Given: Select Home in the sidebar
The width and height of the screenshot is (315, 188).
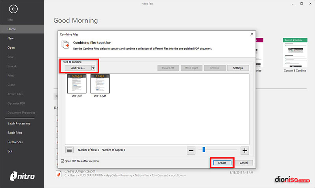Looking at the screenshot, I should click(22, 29).
